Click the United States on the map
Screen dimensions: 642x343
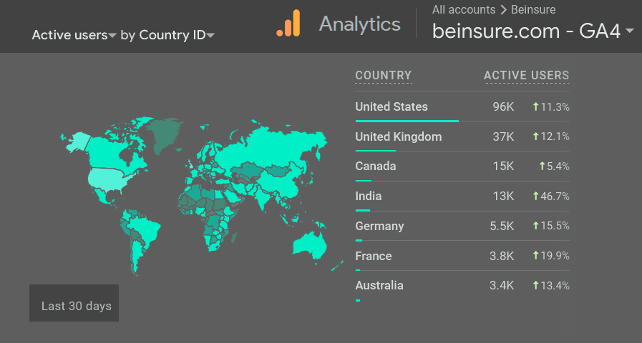point(107,179)
